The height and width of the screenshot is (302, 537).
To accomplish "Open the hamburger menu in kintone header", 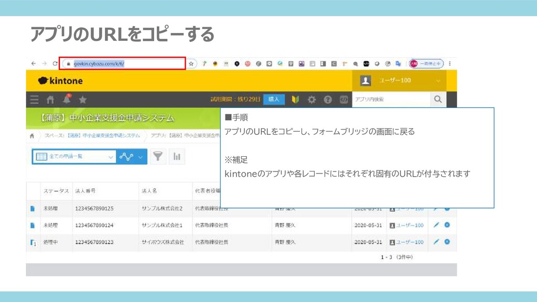I will (x=34, y=100).
